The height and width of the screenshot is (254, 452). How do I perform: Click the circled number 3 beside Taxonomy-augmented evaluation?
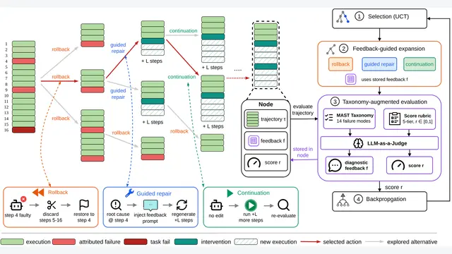click(x=335, y=102)
